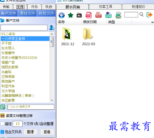Select customer 东方丽人
Image resolution: width=154 pixels, height=138 pixels.
25,48
